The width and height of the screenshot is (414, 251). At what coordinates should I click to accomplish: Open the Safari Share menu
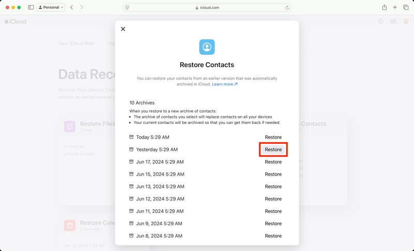coord(385,7)
